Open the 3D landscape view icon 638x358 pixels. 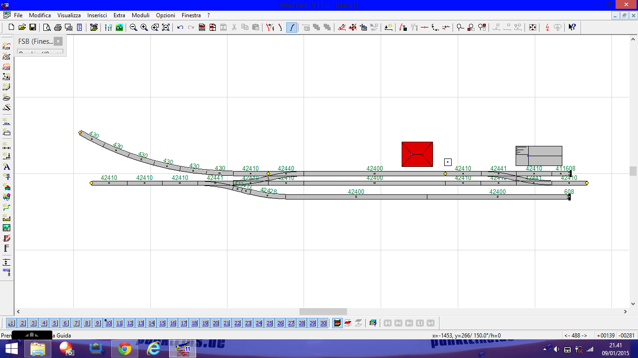[x=120, y=28]
